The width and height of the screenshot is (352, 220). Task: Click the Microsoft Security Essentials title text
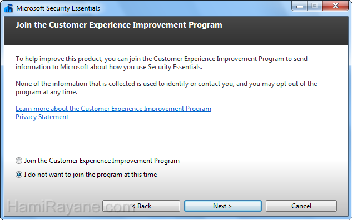[x=58, y=8]
